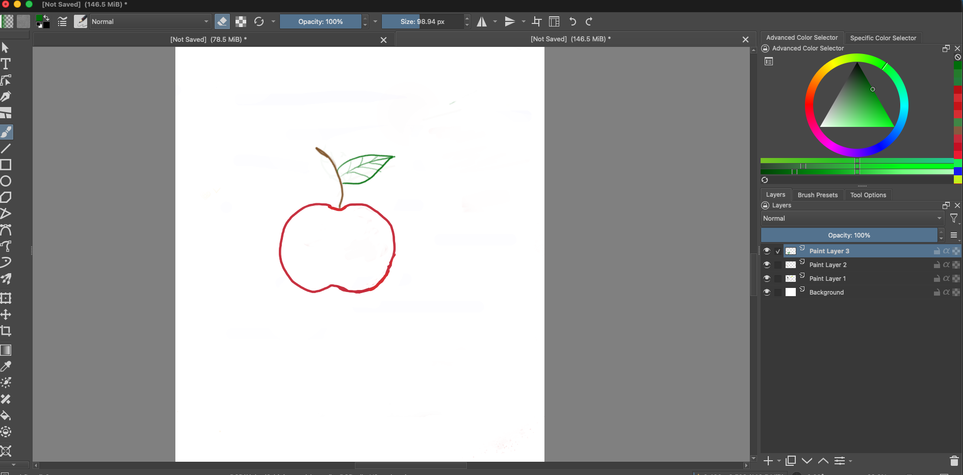Screen dimensions: 963x475
Task: Open the layer blending mode dropdown
Action: click(x=852, y=218)
